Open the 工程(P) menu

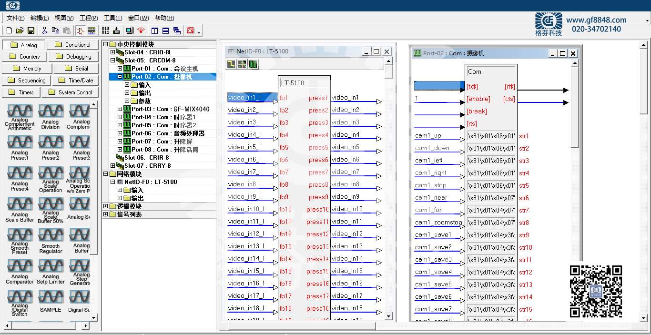point(89,18)
